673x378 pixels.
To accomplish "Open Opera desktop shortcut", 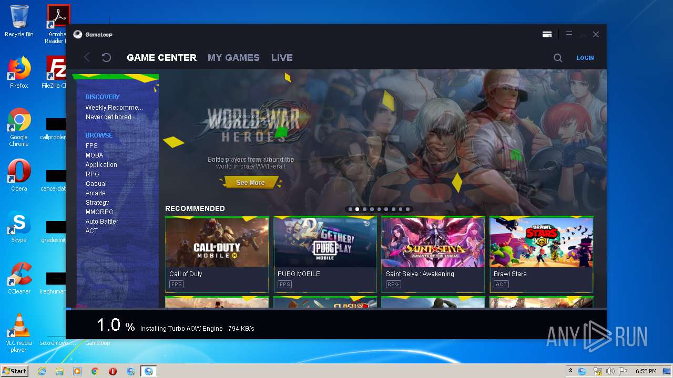I will [x=19, y=175].
